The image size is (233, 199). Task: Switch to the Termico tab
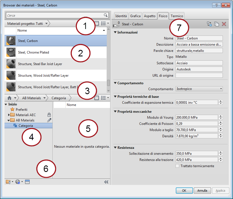coord(177,16)
